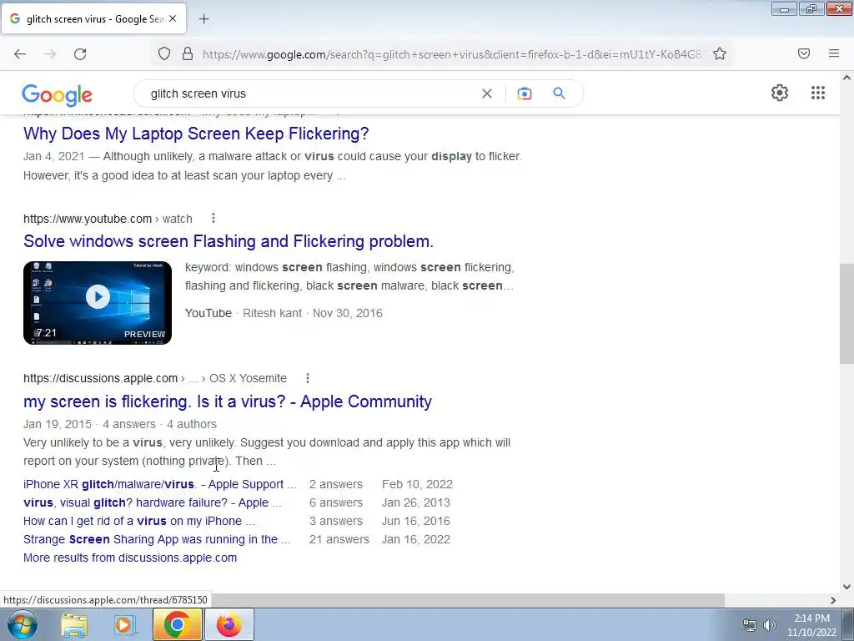Open options dots for the YouTube result

[213, 218]
